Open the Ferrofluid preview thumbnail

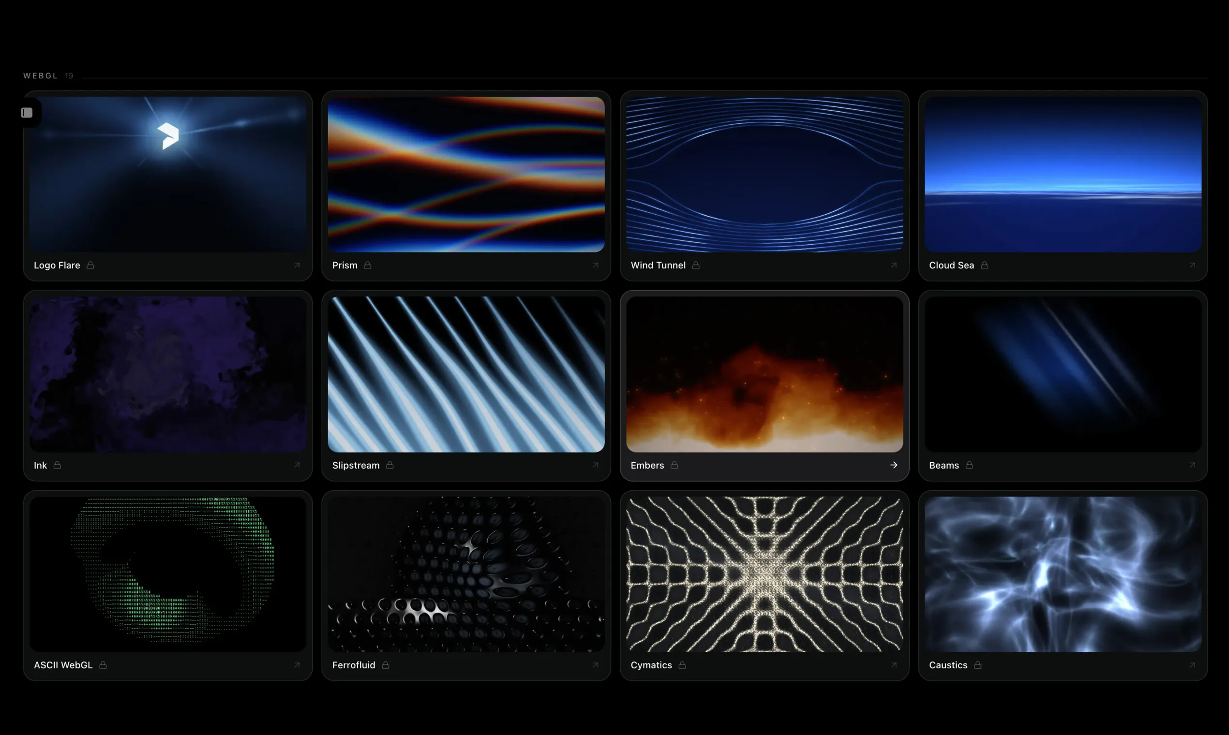(x=466, y=574)
